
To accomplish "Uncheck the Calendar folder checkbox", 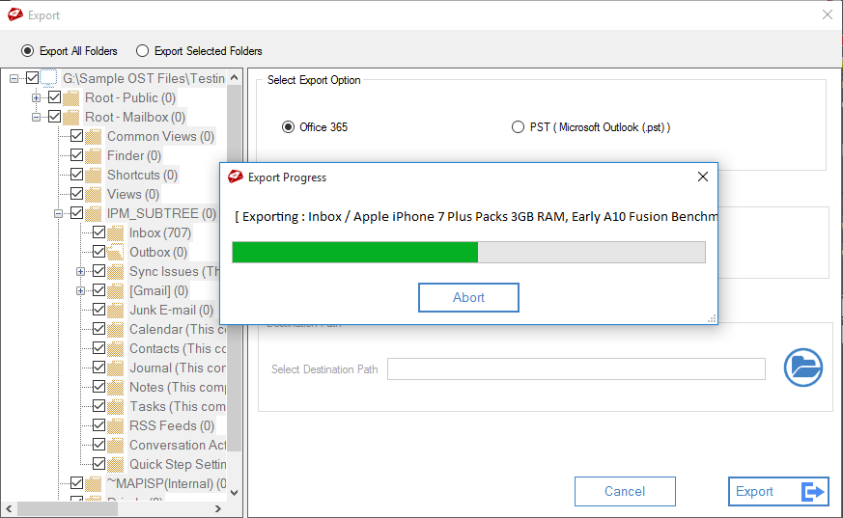I will [x=98, y=329].
